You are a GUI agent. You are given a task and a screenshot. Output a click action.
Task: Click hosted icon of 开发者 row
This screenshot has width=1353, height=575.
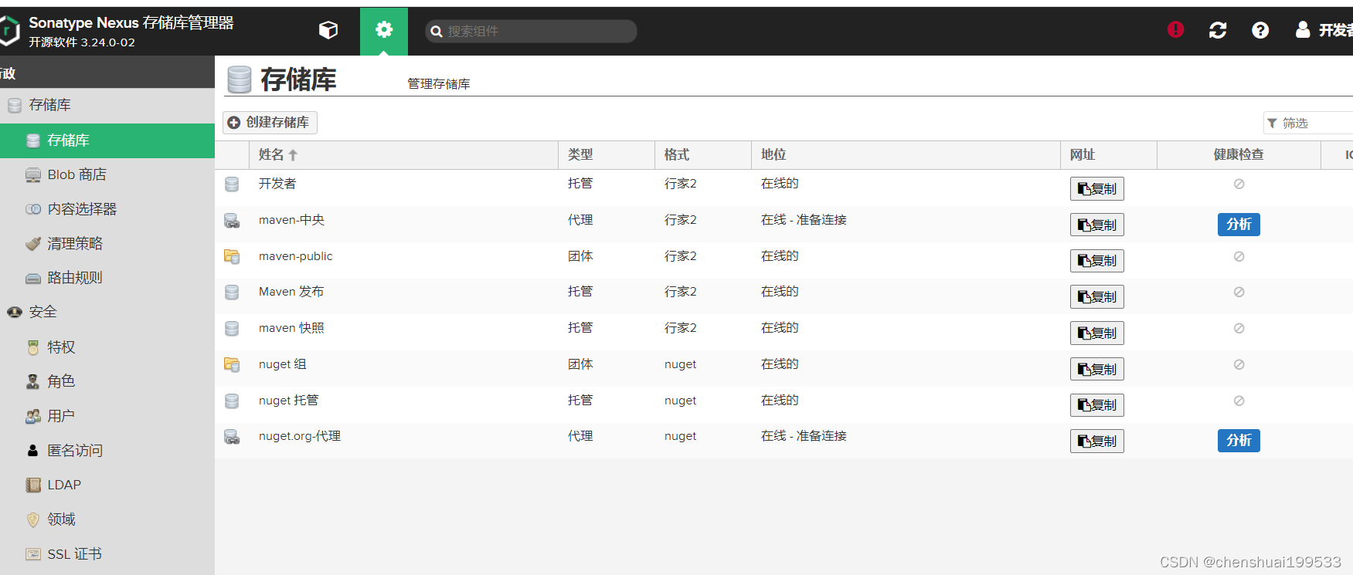232,184
